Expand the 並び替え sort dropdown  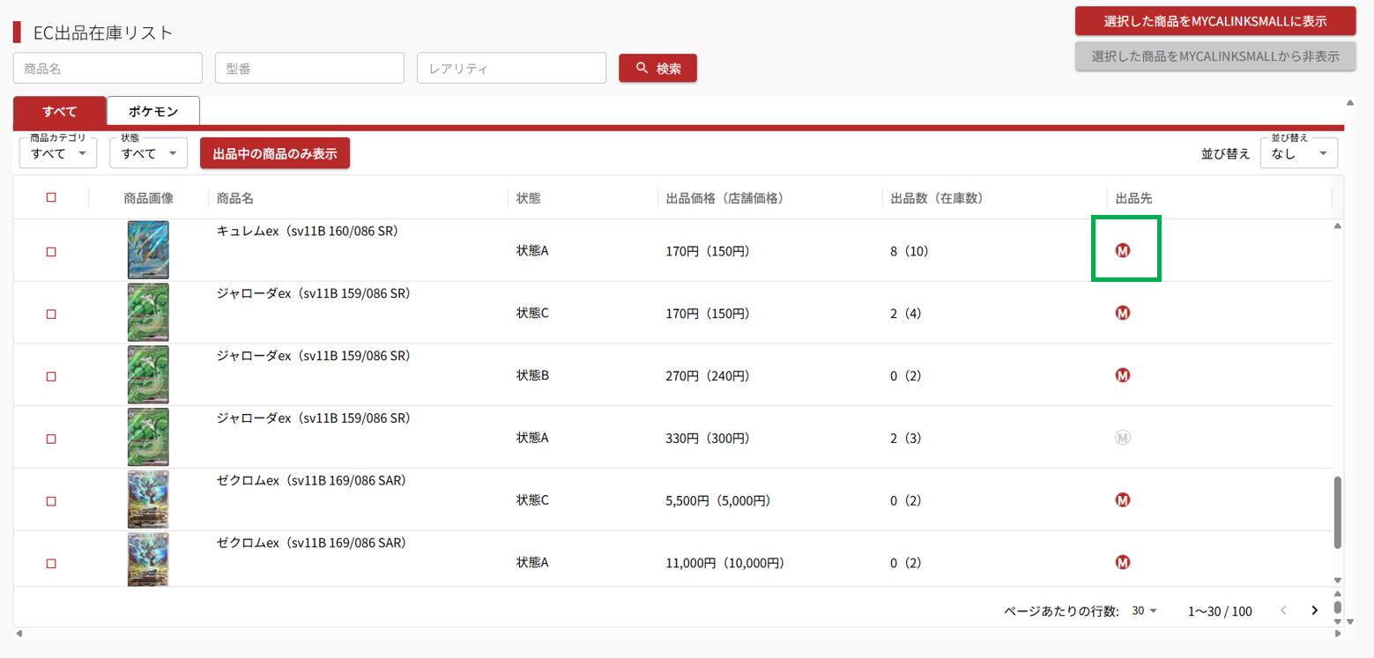pyautogui.click(x=1298, y=153)
